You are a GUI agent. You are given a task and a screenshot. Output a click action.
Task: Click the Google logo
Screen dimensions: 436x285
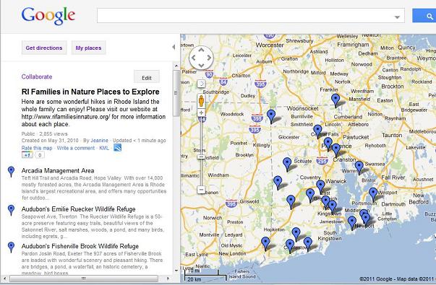click(48, 16)
